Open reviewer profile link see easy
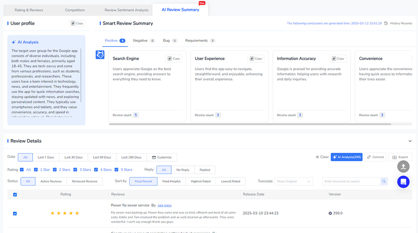The width and height of the screenshot is (418, 233). pos(165,205)
